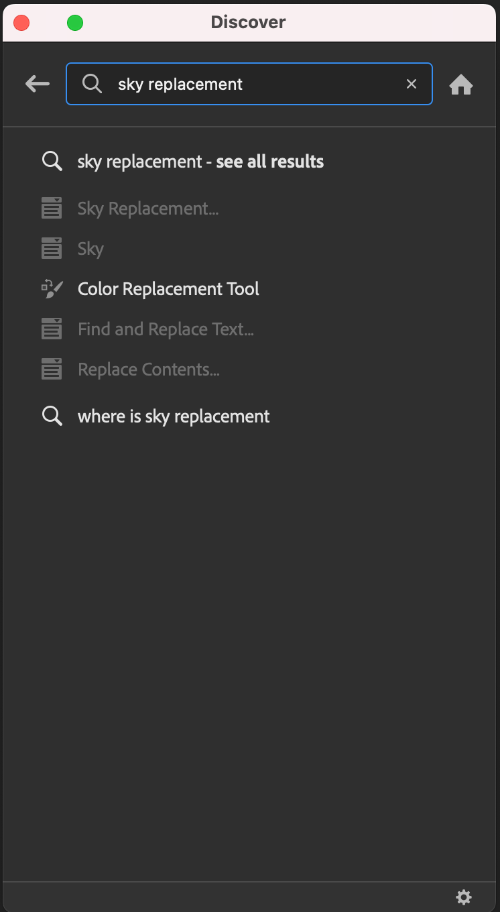Image resolution: width=500 pixels, height=912 pixels.
Task: Click 'where is sky replacement' suggestion
Action: pyautogui.click(x=174, y=416)
